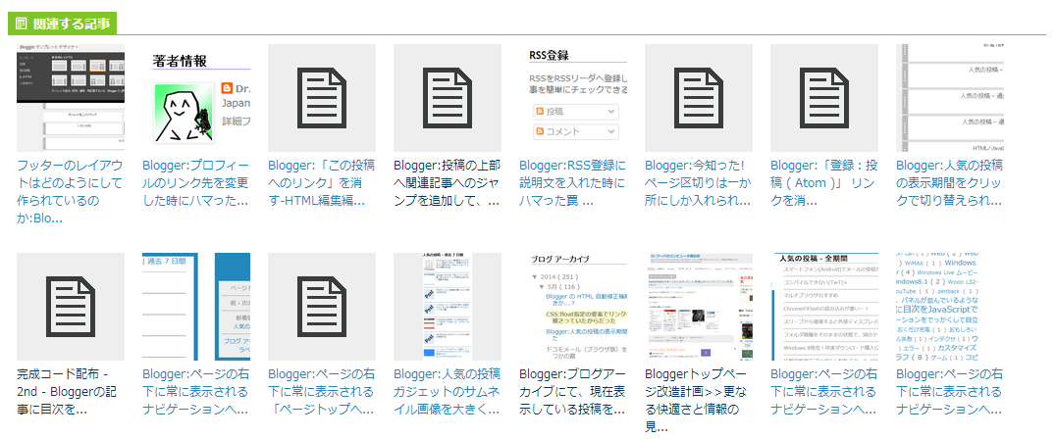Image resolution: width=1056 pixels, height=439 pixels.
Task: Open link Blogger:投稿の上部へ関連記事へのジャンプを追加して
Action: click(448, 183)
